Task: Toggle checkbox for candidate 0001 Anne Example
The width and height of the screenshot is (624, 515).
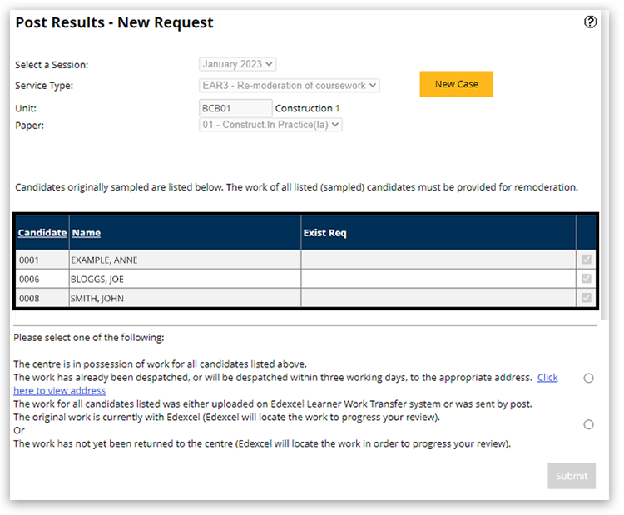Action: point(587,260)
